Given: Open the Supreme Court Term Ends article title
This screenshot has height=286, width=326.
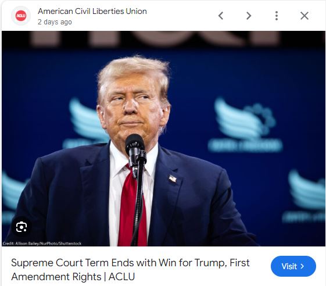Looking at the screenshot, I should pos(130,270).
